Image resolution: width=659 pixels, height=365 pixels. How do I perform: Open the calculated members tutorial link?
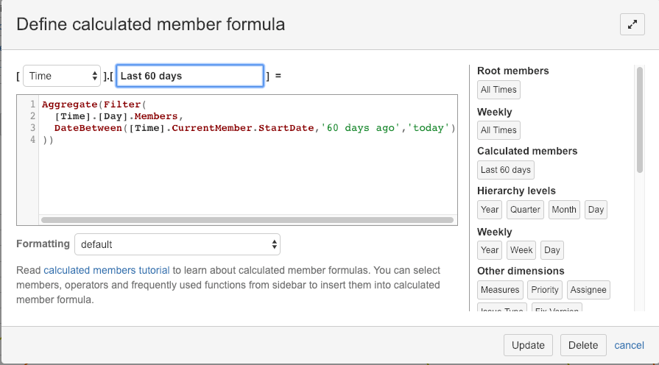pyautogui.click(x=107, y=270)
